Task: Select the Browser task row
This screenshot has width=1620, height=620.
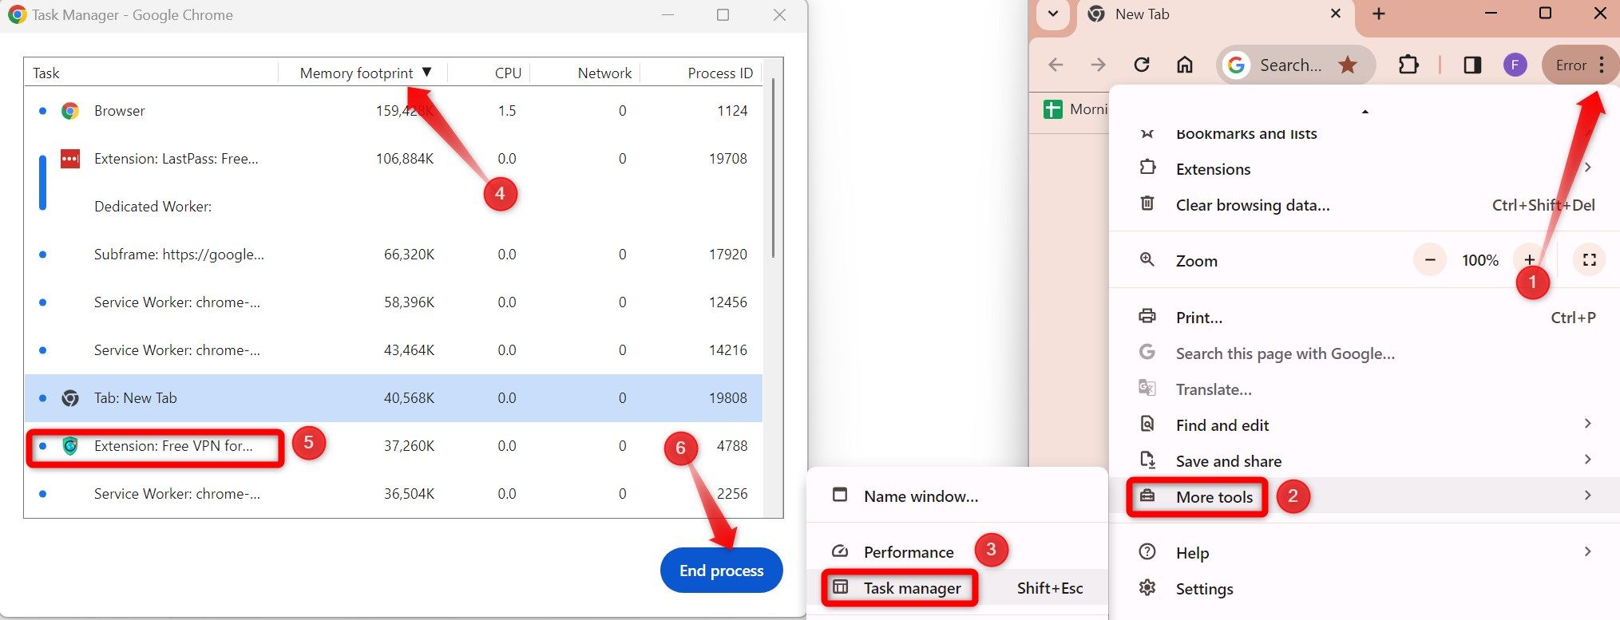Action: pyautogui.click(x=394, y=111)
